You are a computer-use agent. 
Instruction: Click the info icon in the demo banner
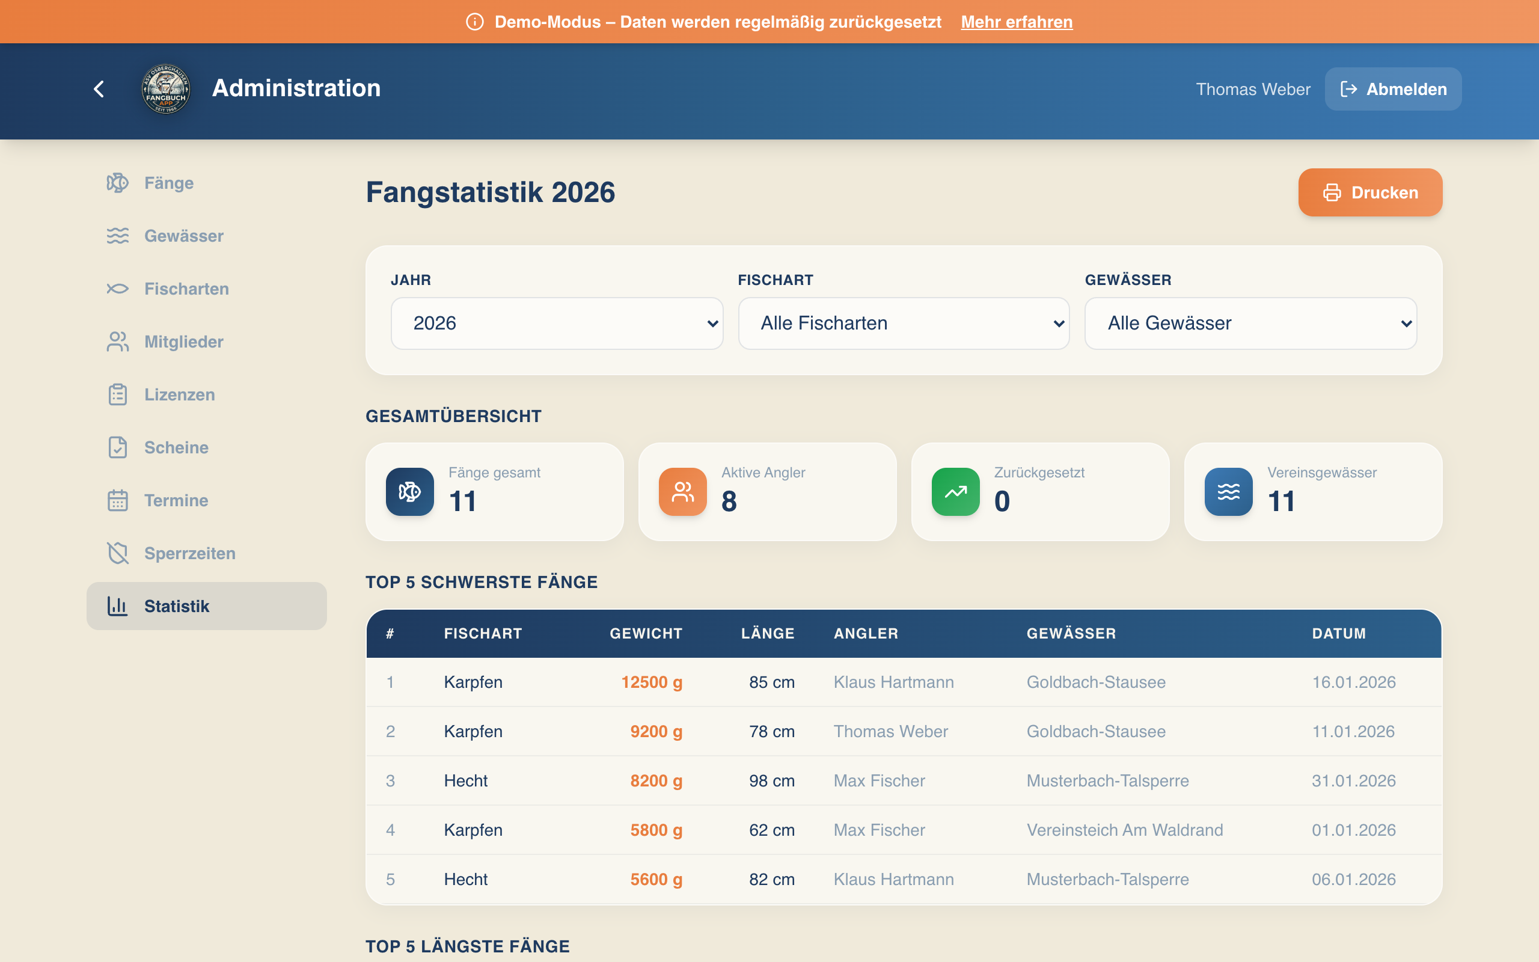tap(474, 21)
